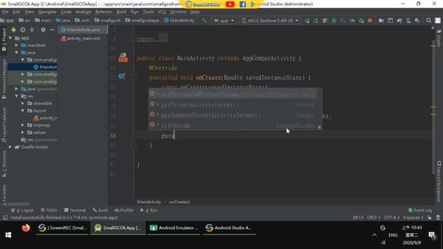443x249 pixels.
Task: Change CRLF line separator in status bar
Action: [x=374, y=218]
